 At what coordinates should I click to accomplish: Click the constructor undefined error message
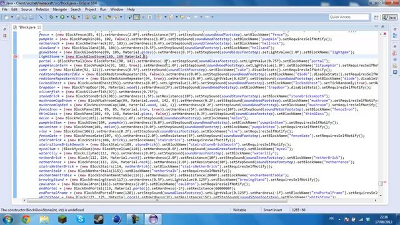[x=42, y=210]
